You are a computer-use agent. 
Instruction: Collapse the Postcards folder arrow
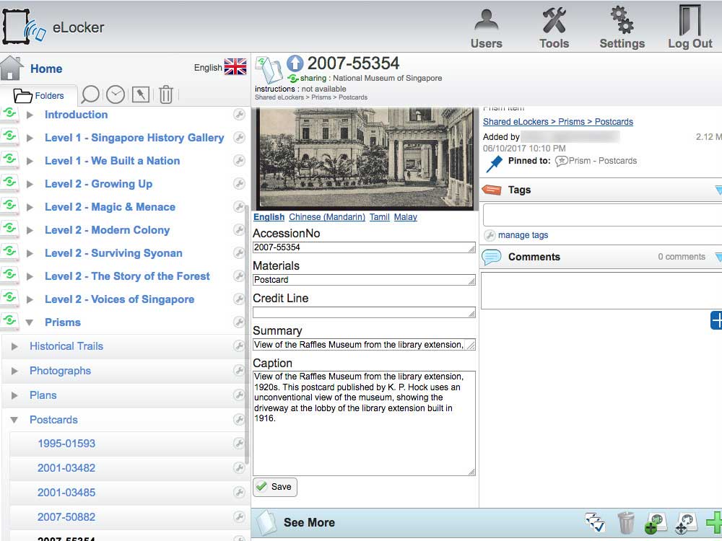pos(14,420)
